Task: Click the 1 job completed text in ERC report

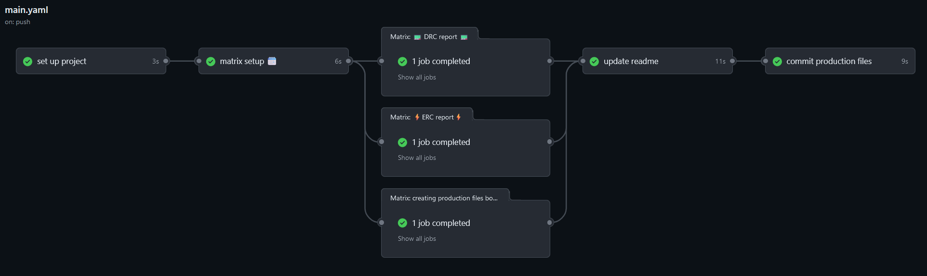Action: click(441, 142)
